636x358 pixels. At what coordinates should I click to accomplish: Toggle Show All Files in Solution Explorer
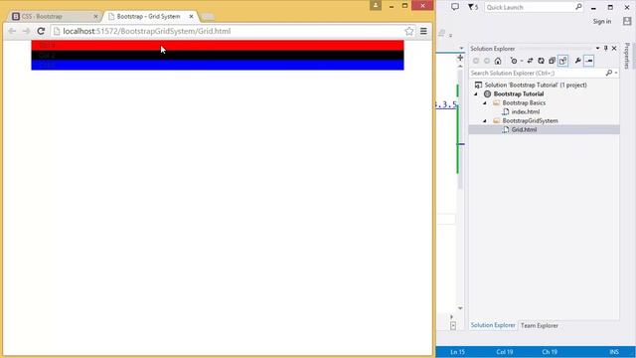(563, 61)
